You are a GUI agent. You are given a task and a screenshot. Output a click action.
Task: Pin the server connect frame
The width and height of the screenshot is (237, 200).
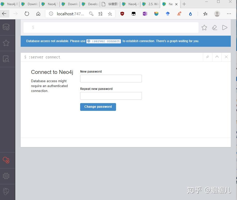click(208, 57)
